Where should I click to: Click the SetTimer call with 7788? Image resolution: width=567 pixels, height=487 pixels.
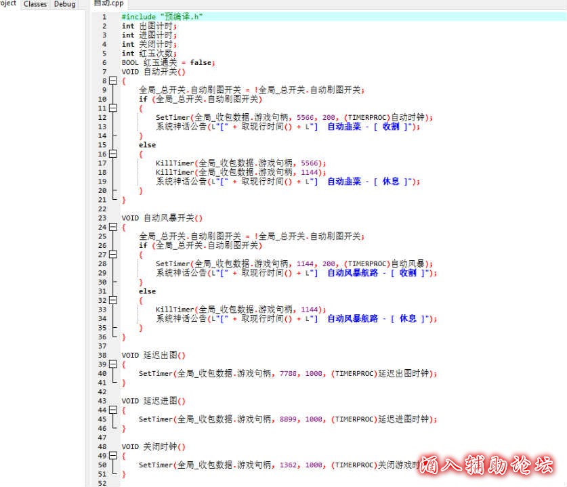pyautogui.click(x=288, y=373)
